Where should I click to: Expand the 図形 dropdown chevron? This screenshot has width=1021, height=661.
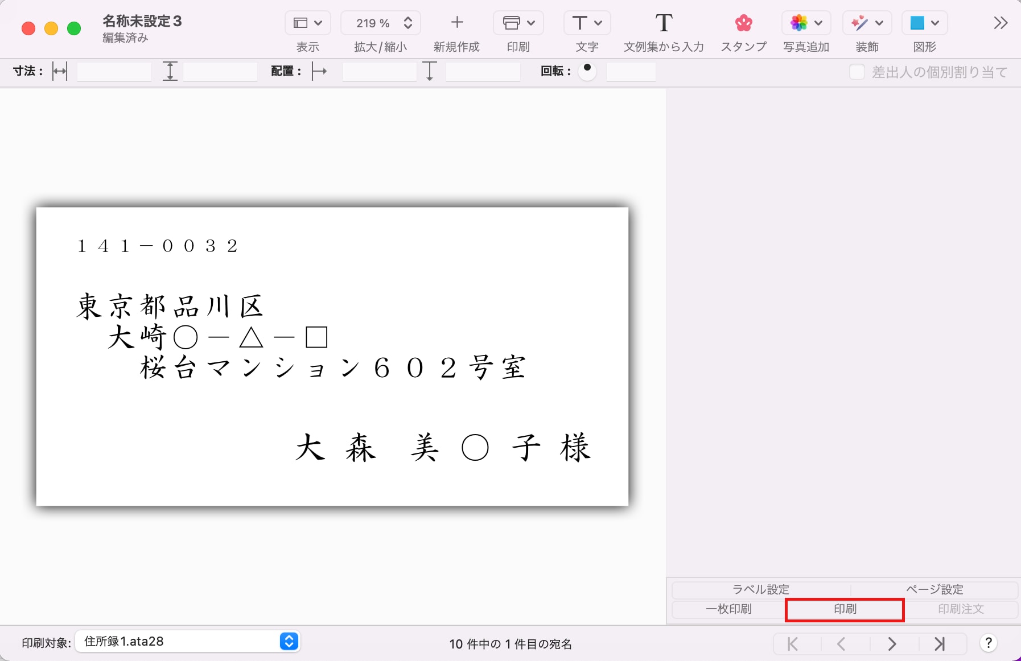pos(935,23)
